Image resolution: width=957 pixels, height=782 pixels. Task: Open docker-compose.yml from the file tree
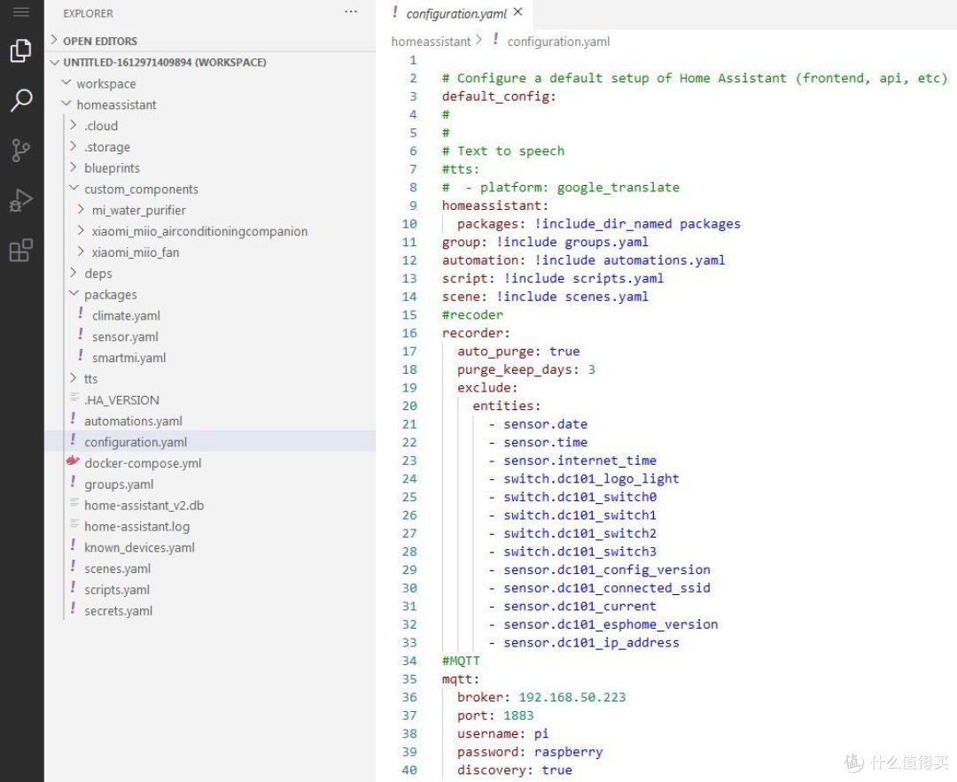tap(143, 463)
